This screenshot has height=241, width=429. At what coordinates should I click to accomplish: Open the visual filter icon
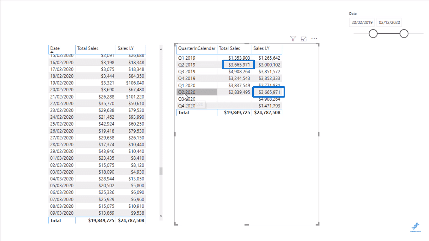pyautogui.click(x=293, y=39)
